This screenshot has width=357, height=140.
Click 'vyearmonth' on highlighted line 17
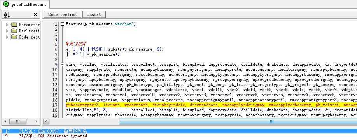pos(136,105)
